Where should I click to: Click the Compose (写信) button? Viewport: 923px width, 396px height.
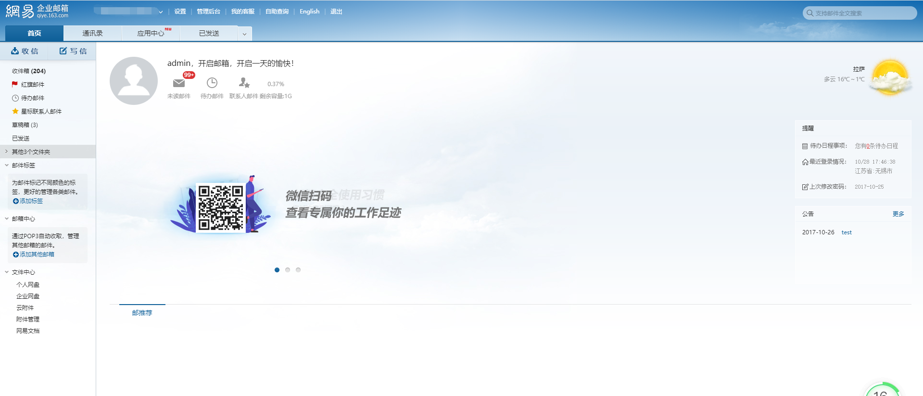pyautogui.click(x=73, y=51)
